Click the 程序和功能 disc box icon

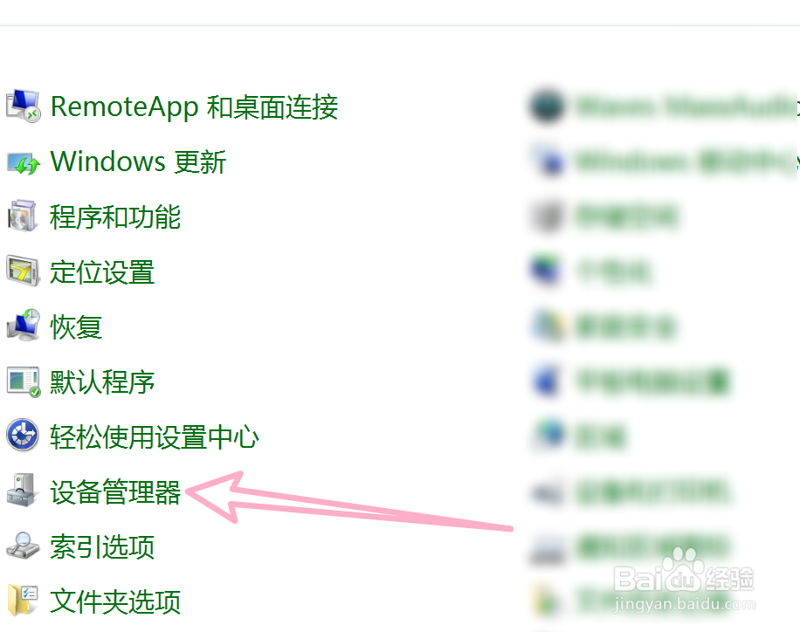point(22,216)
